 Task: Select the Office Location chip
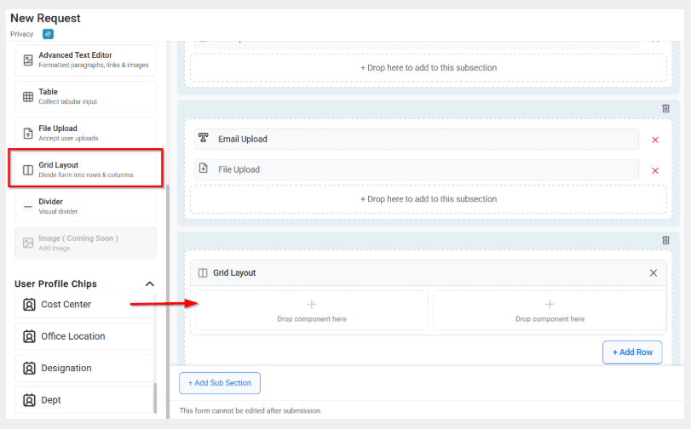point(85,336)
